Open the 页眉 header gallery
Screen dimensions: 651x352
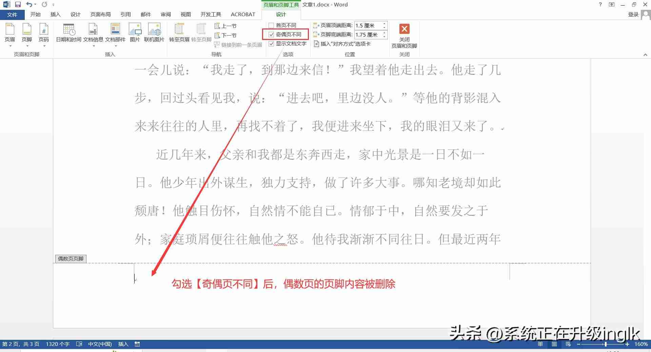pos(10,35)
